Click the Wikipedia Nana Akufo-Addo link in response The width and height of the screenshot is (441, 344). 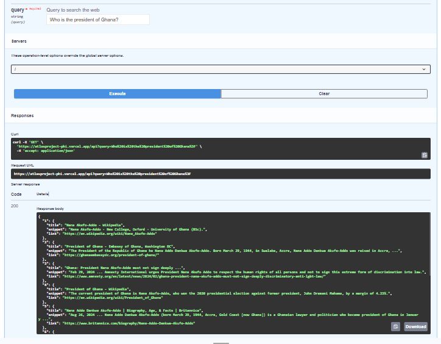pyautogui.click(x=110, y=234)
